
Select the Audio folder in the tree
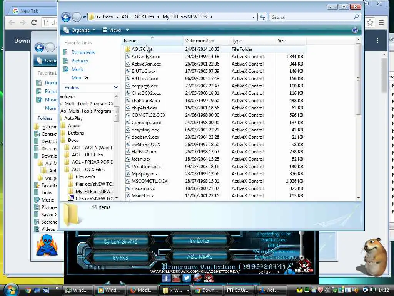pos(74,126)
